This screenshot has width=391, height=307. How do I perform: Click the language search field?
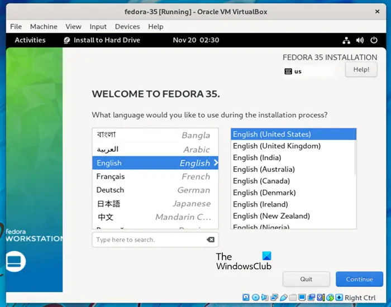150,239
